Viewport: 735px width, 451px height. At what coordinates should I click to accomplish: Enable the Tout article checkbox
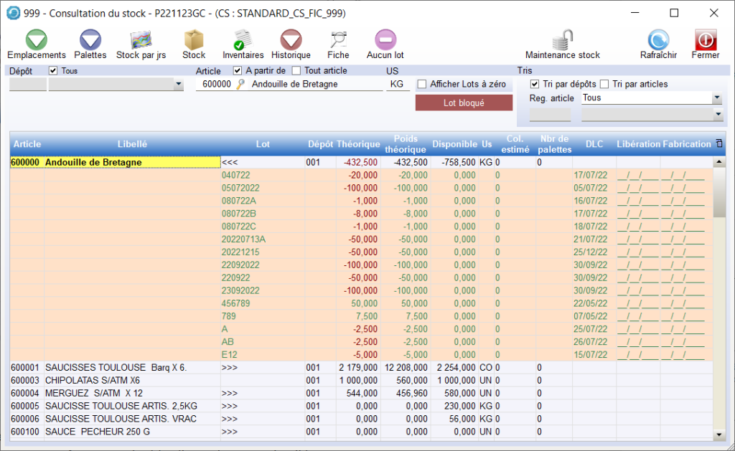[296, 70]
